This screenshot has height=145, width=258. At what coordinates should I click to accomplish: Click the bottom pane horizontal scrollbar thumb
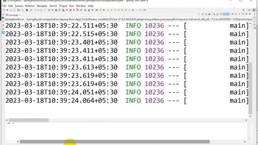tap(114, 141)
